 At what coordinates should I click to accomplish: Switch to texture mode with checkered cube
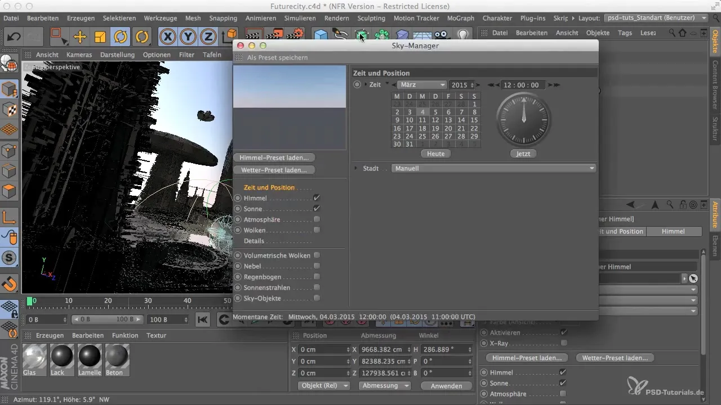tap(10, 110)
